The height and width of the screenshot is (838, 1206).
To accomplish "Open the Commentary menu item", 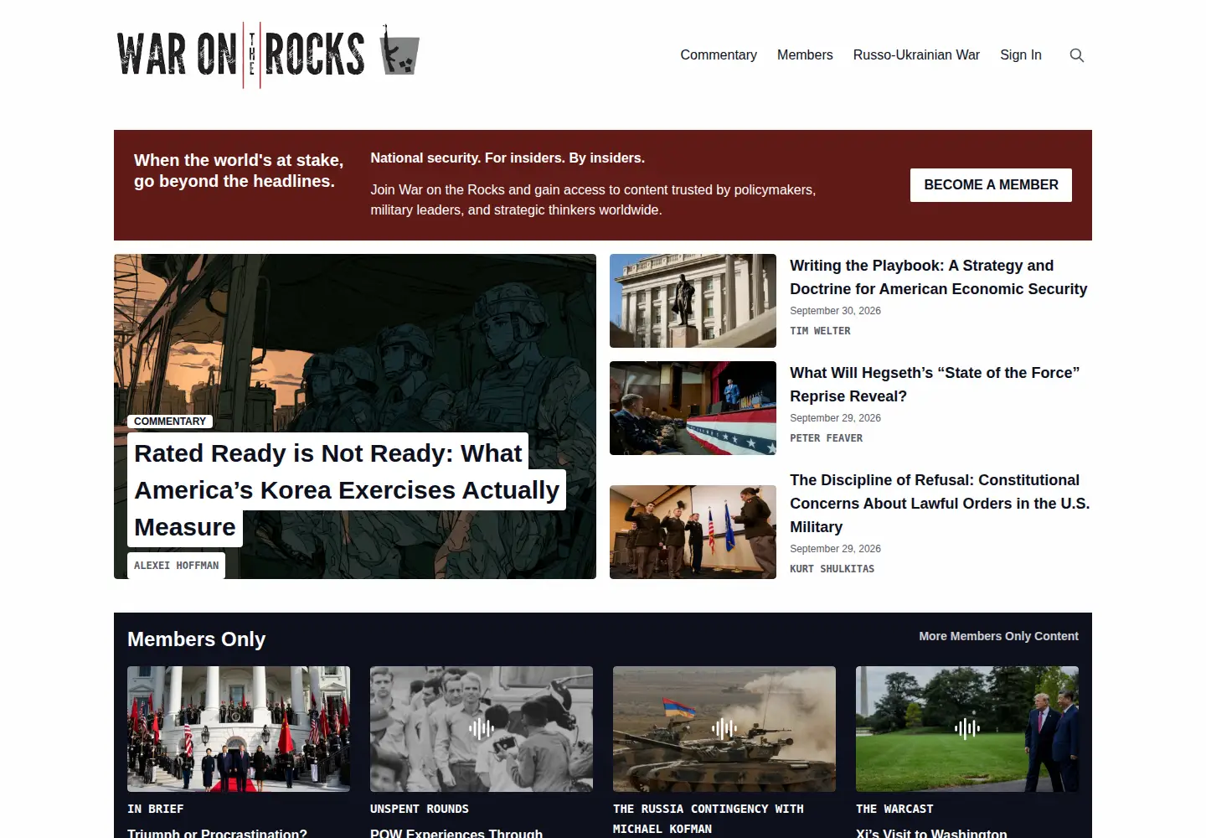I will [x=719, y=54].
